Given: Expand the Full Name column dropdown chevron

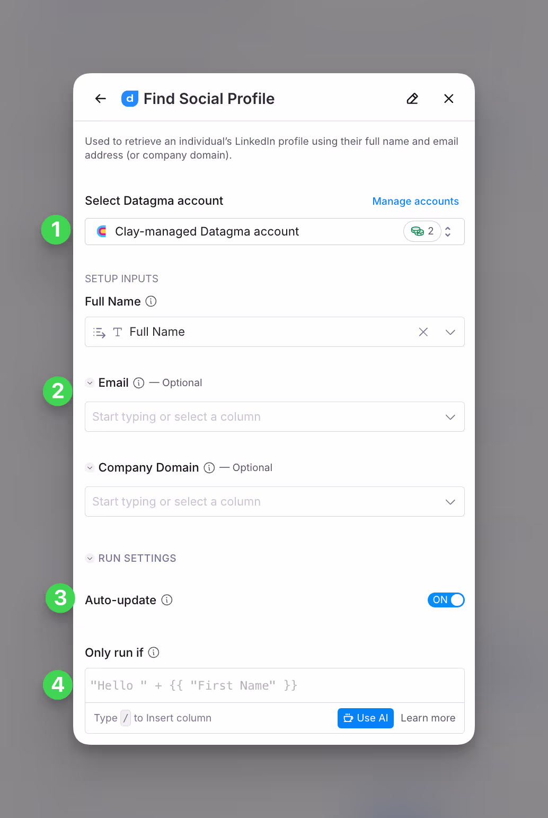Looking at the screenshot, I should (450, 332).
